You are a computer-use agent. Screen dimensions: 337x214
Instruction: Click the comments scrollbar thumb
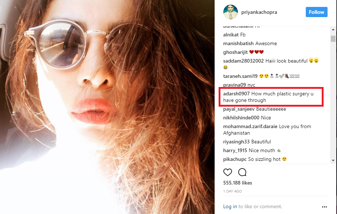333,39
